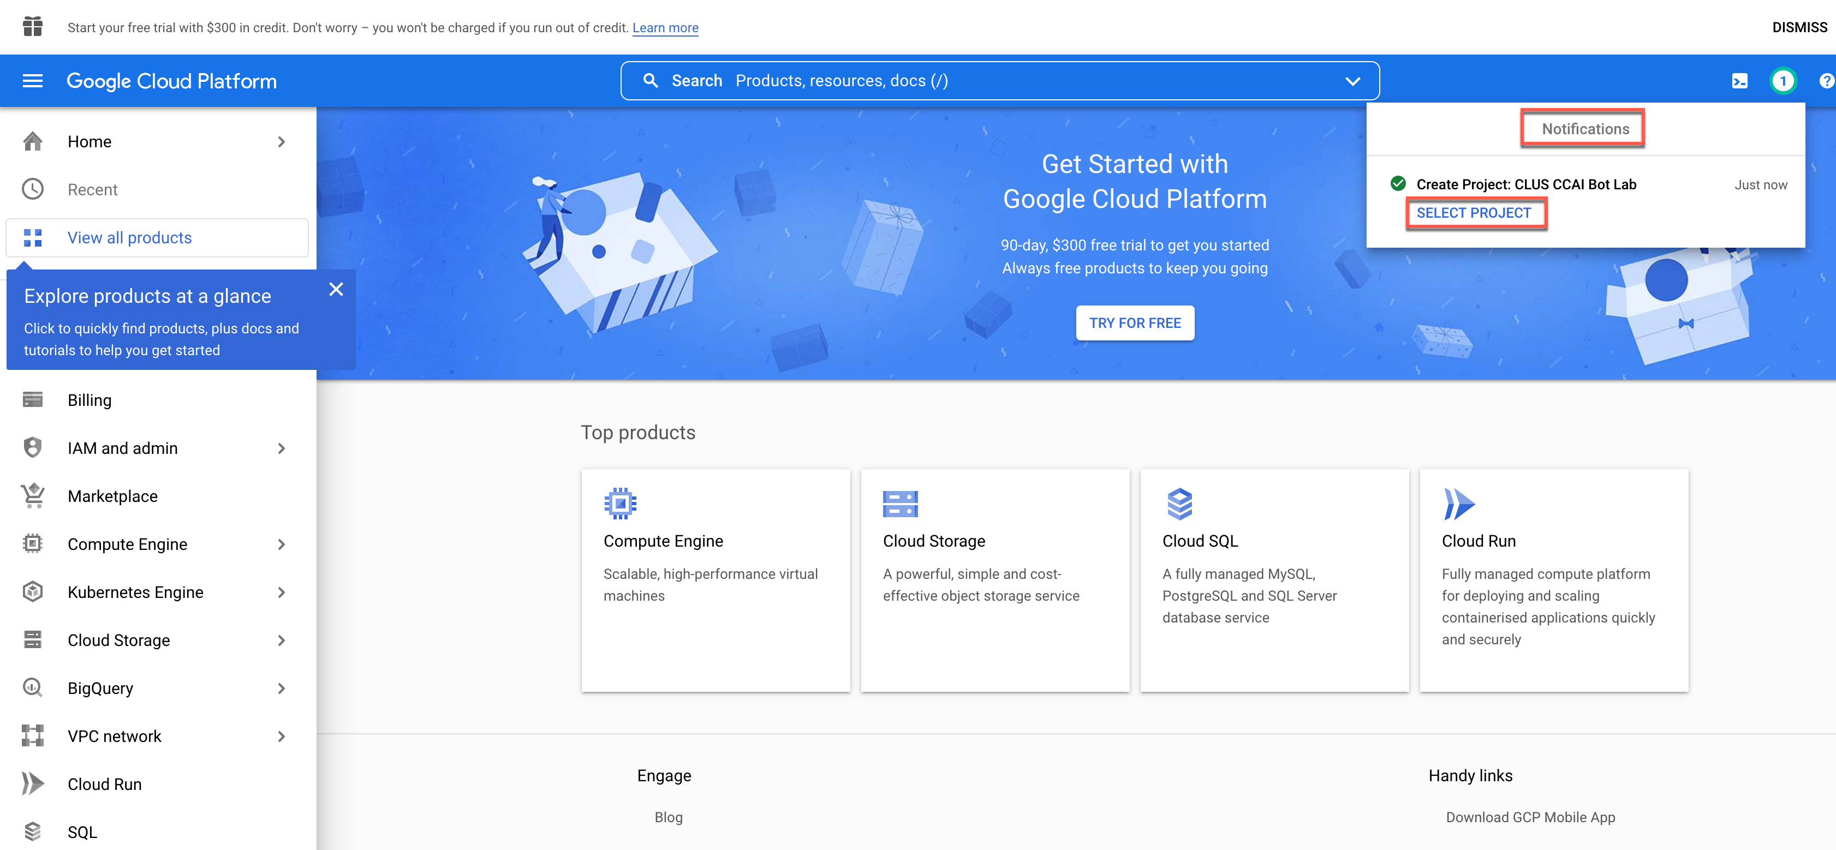Click SELECT PROJECT in notifications
This screenshot has width=1836, height=850.
click(1473, 213)
